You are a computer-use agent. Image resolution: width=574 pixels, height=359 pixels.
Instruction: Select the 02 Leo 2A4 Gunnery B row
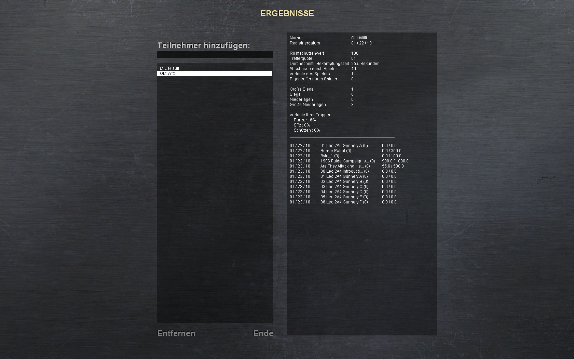pyautogui.click(x=344, y=182)
